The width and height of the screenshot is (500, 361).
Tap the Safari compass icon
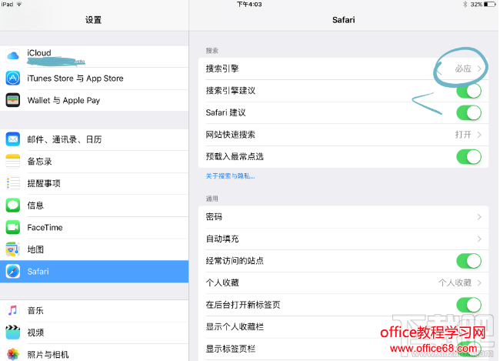13,272
